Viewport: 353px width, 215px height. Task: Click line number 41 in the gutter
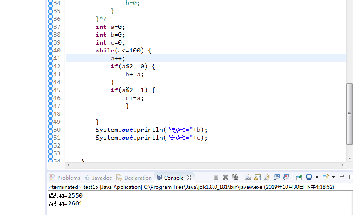57,58
